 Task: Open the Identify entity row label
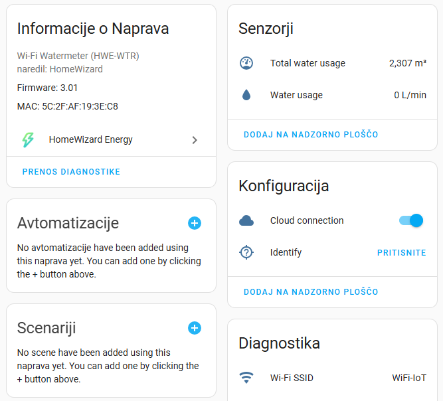(286, 252)
